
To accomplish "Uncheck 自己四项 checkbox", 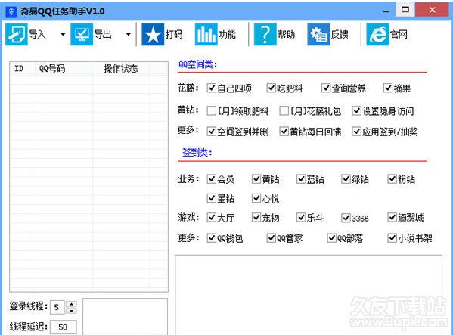I will point(212,88).
